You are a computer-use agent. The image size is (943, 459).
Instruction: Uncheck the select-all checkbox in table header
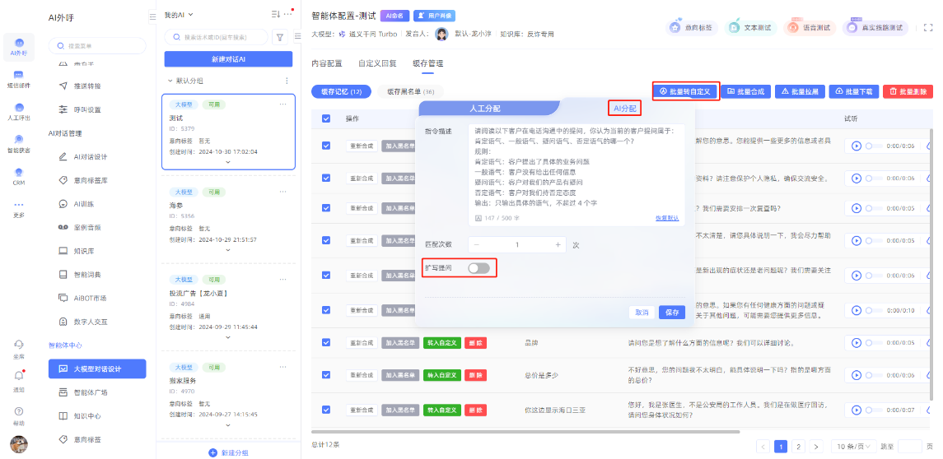[326, 118]
